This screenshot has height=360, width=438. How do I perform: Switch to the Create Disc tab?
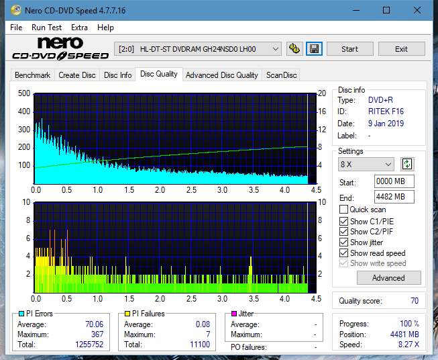[77, 75]
